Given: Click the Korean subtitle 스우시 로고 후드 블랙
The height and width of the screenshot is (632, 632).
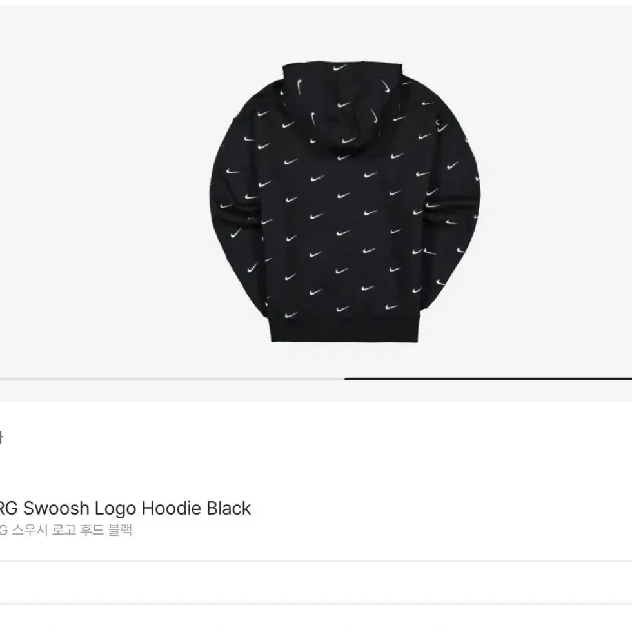Looking at the screenshot, I should pyautogui.click(x=72, y=529).
